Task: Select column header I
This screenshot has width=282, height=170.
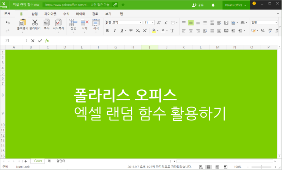Action: point(150,47)
